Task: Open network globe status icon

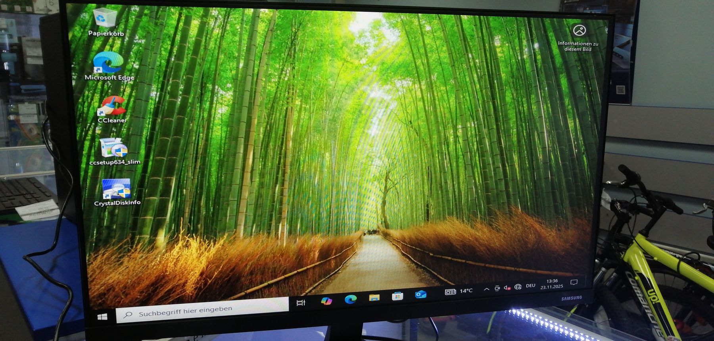Action: pyautogui.click(x=518, y=287)
